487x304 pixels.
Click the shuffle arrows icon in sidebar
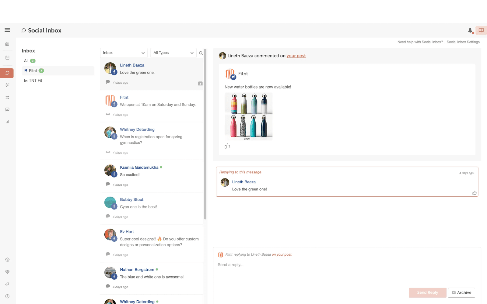tap(7, 98)
